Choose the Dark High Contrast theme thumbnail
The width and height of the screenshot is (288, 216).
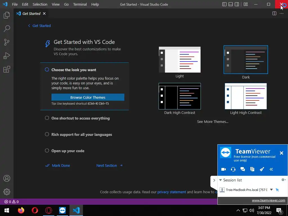coord(180,96)
